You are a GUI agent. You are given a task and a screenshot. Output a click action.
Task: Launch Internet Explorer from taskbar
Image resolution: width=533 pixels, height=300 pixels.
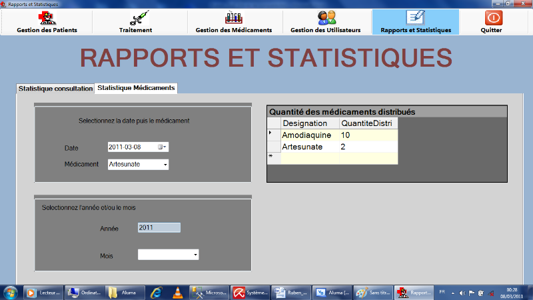(x=157, y=293)
